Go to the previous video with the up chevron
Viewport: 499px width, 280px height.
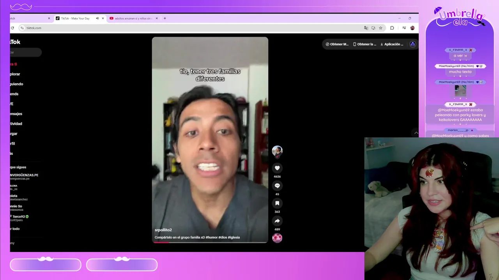pos(416,133)
